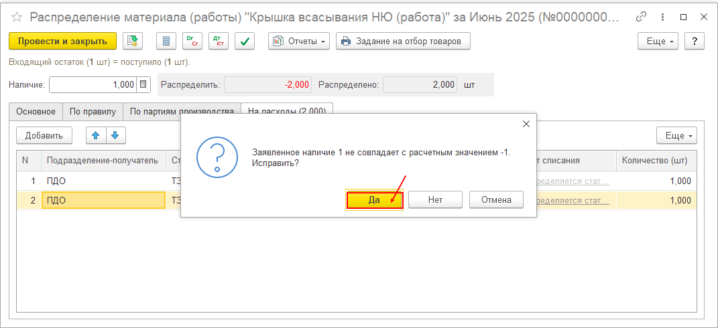The width and height of the screenshot is (718, 328).
Task: Confirm the dialog with Да
Action: coord(374,199)
